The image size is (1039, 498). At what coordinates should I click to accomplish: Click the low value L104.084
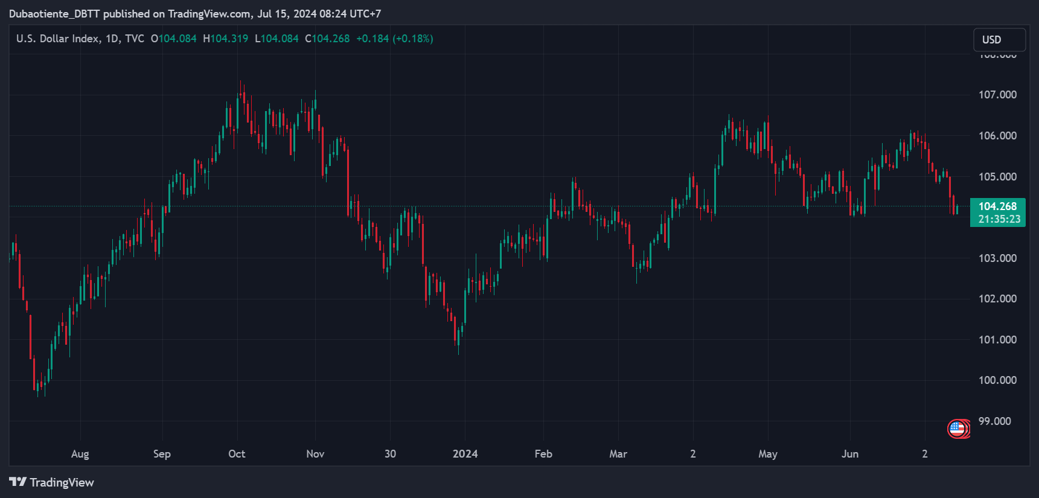277,39
